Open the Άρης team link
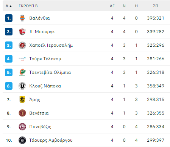Screen dimensions: 170x147 point(35,100)
